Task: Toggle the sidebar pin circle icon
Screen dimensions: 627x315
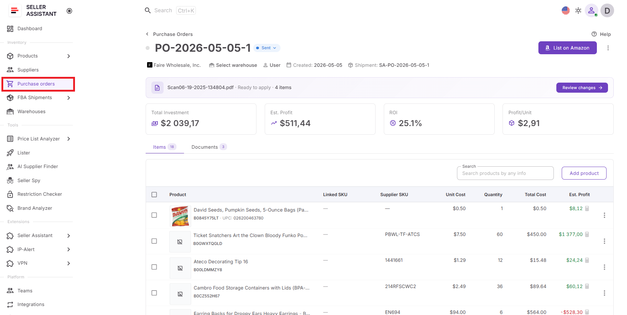Action: pyautogui.click(x=70, y=11)
